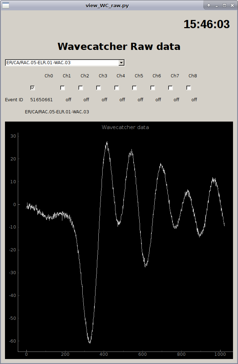The height and width of the screenshot is (364, 238).
Task: Maximize the view_WC_raw.py window
Action: 224,5
